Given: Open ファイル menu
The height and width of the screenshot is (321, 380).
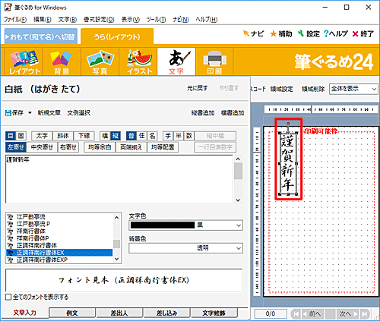Looking at the screenshot, I should (15, 20).
